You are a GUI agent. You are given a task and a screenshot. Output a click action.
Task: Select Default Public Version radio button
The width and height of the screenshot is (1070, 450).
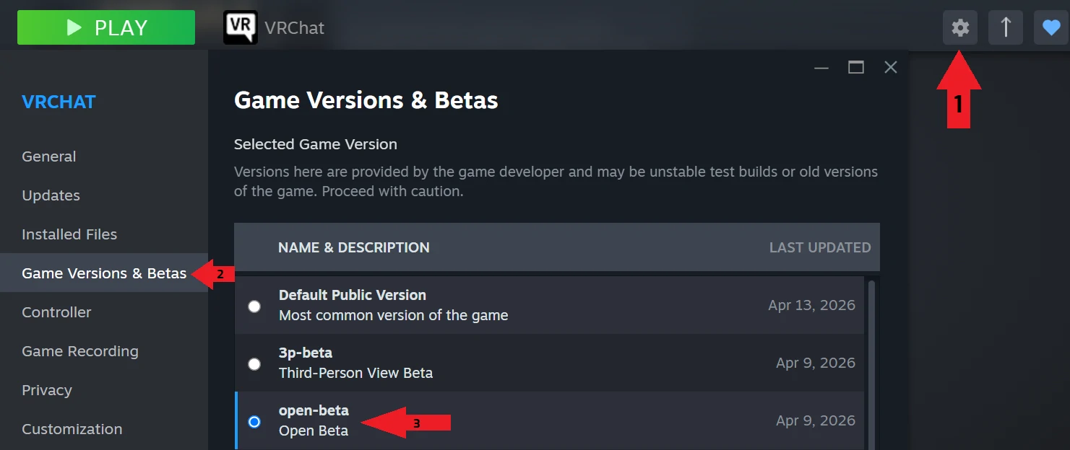(x=254, y=306)
